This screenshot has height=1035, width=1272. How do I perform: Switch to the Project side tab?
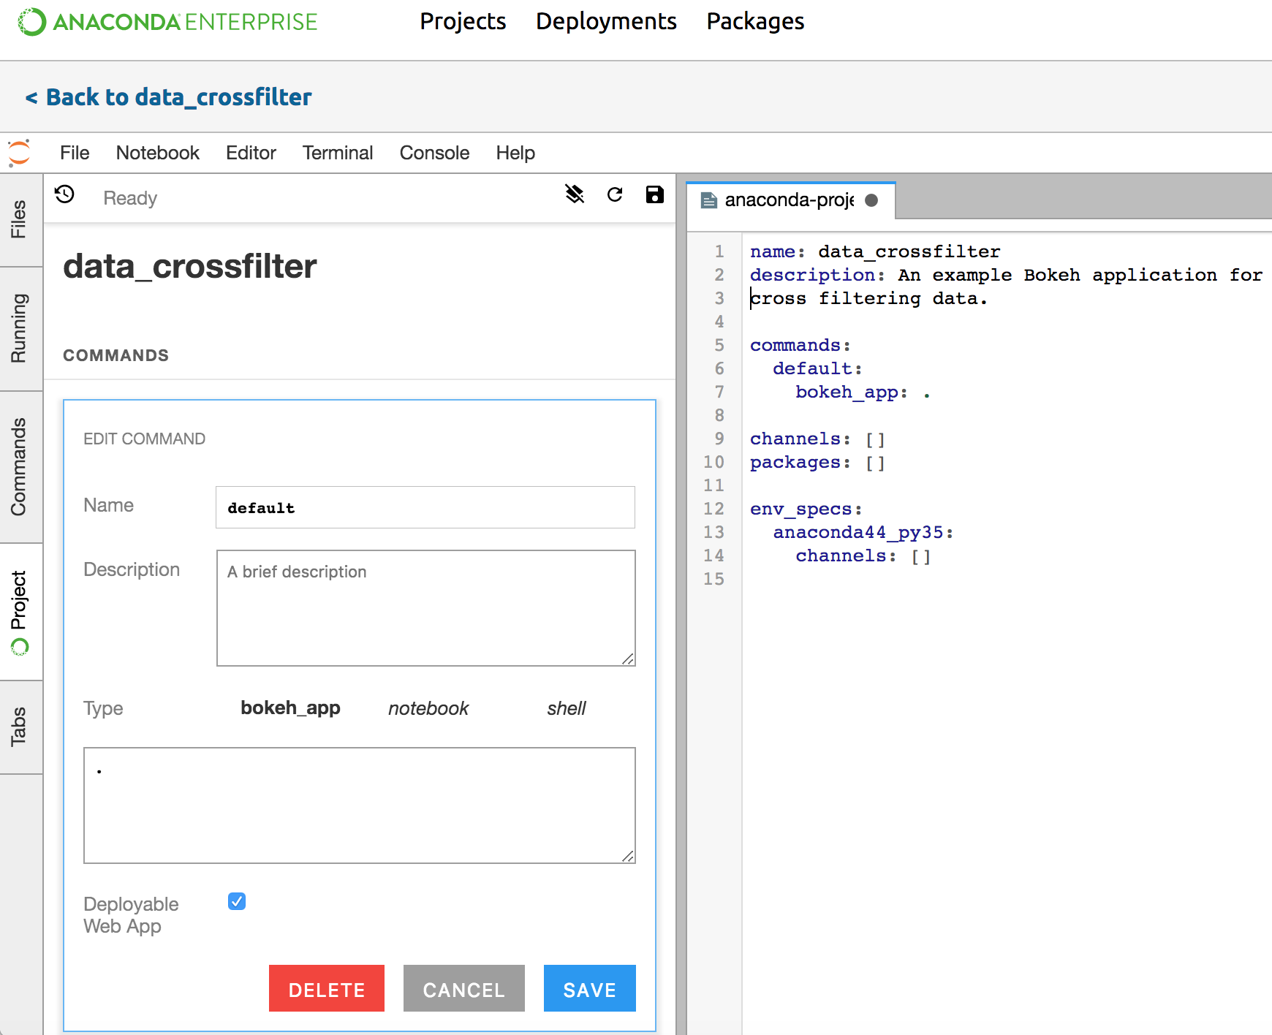click(x=20, y=612)
